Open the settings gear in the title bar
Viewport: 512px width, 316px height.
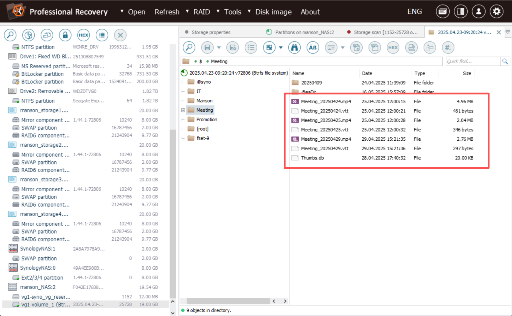tap(497, 11)
